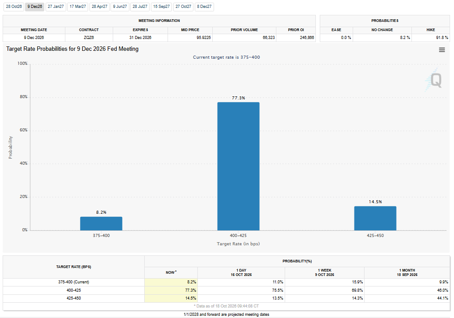
Task: Select the 15 Sep27 meeting tab
Action: tap(161, 7)
